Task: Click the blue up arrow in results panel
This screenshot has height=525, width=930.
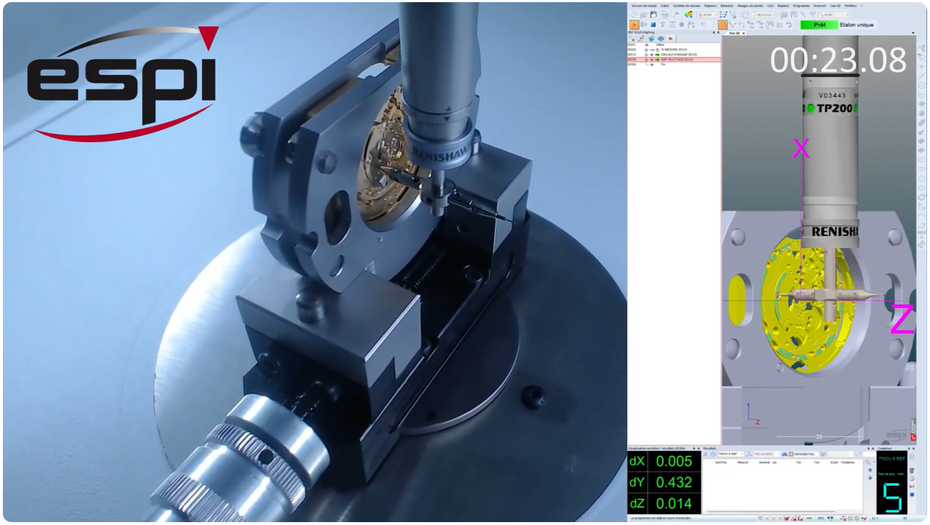Action: tap(869, 470)
